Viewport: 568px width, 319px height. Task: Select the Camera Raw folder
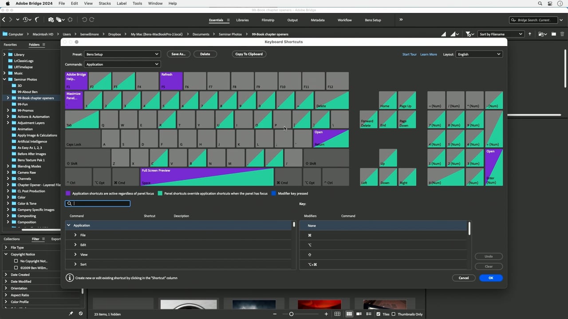coord(27,172)
